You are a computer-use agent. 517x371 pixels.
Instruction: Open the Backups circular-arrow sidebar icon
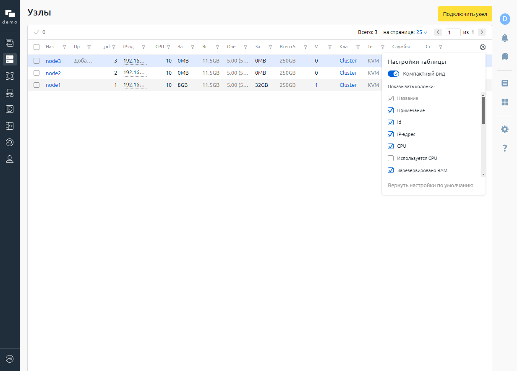10,142
